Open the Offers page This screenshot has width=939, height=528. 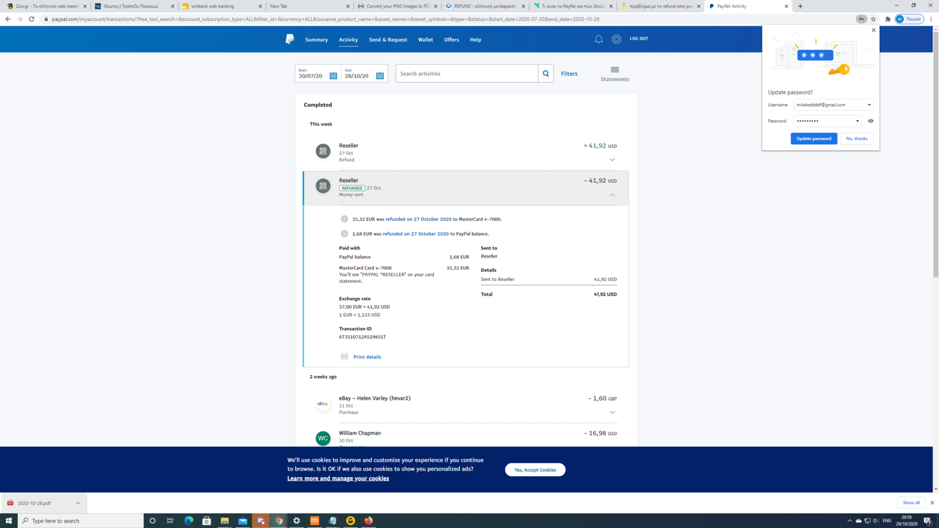pyautogui.click(x=451, y=40)
